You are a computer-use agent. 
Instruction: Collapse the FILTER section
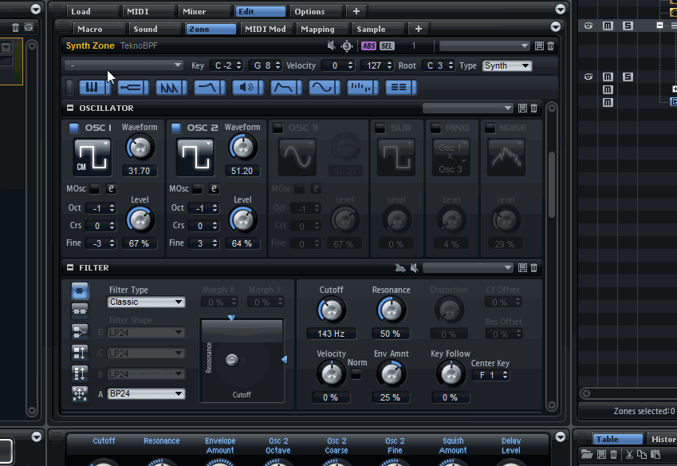[70, 268]
